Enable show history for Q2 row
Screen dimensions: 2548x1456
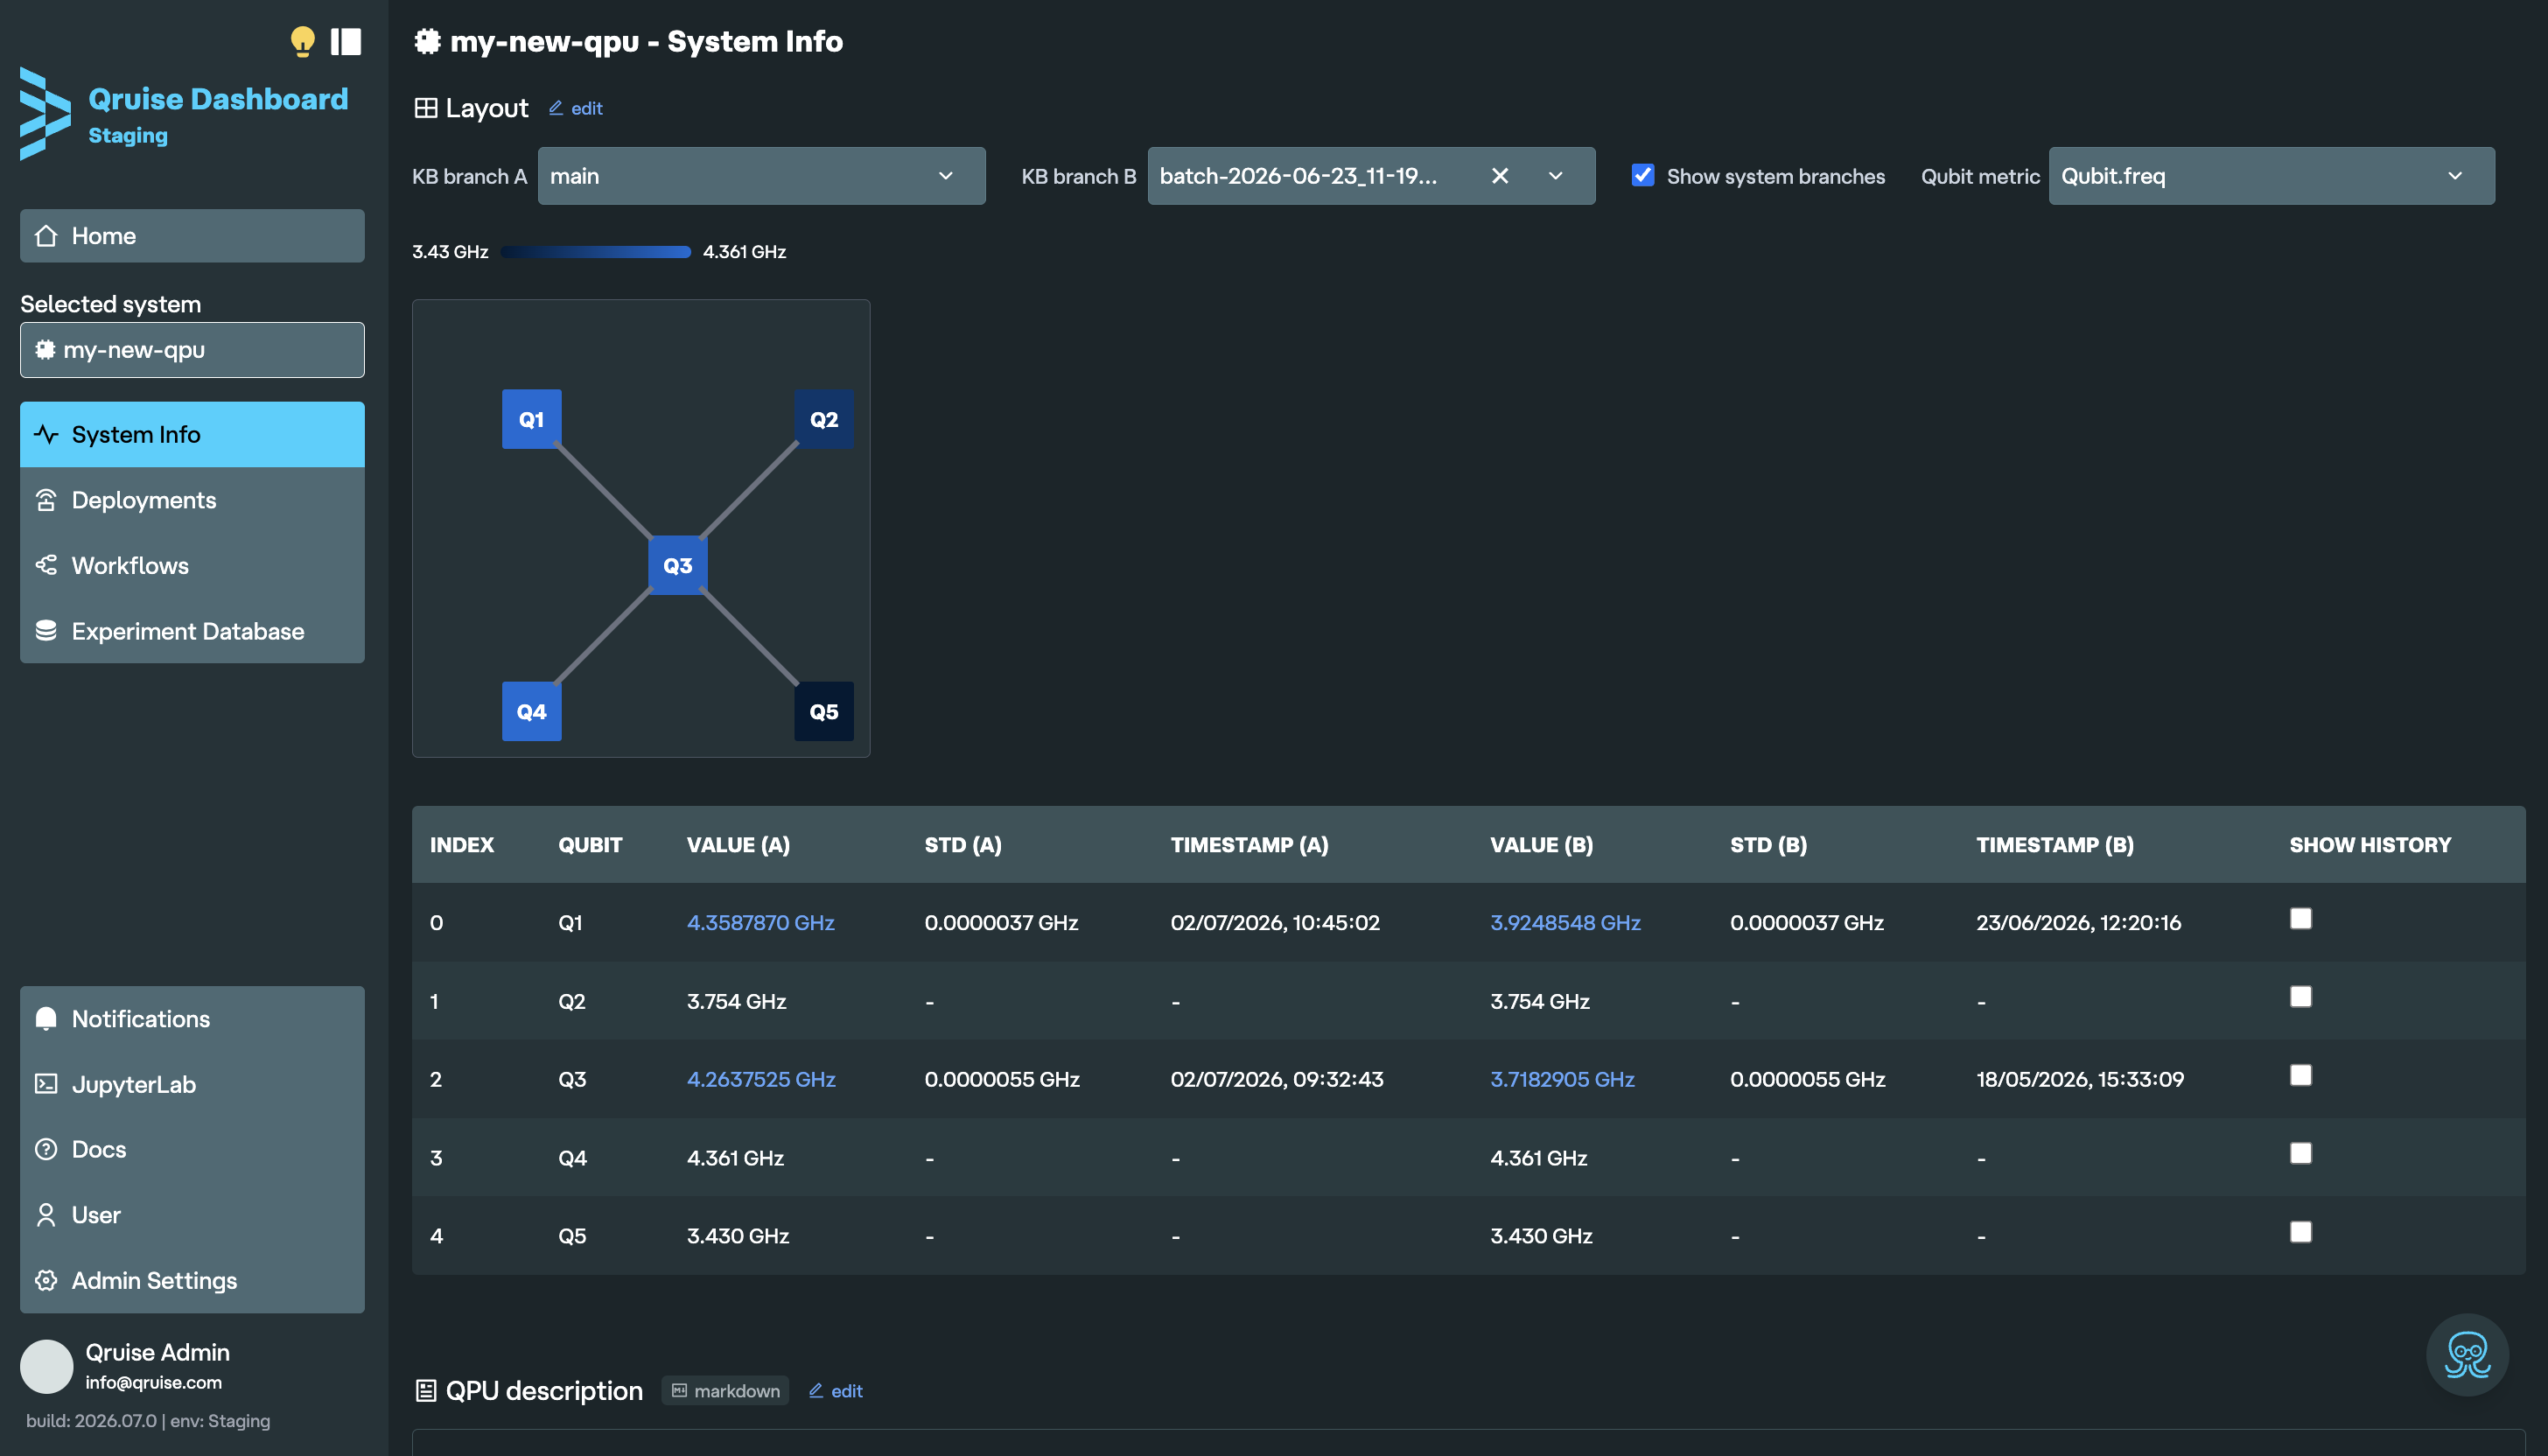coord(2301,996)
